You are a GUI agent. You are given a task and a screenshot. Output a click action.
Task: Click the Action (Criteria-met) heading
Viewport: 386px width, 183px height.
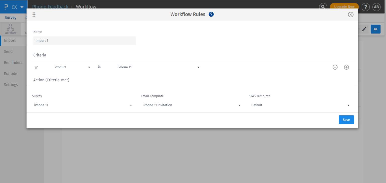pyautogui.click(x=51, y=80)
